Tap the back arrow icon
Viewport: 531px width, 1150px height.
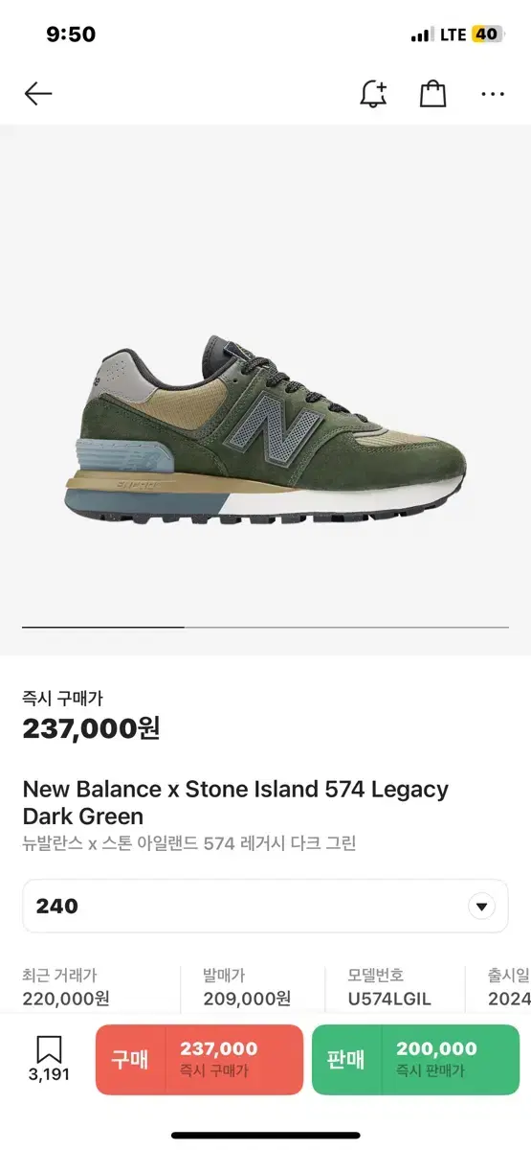(x=37, y=93)
